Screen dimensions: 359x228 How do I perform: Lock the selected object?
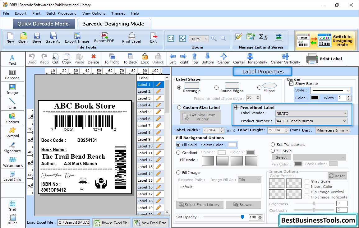145,59
